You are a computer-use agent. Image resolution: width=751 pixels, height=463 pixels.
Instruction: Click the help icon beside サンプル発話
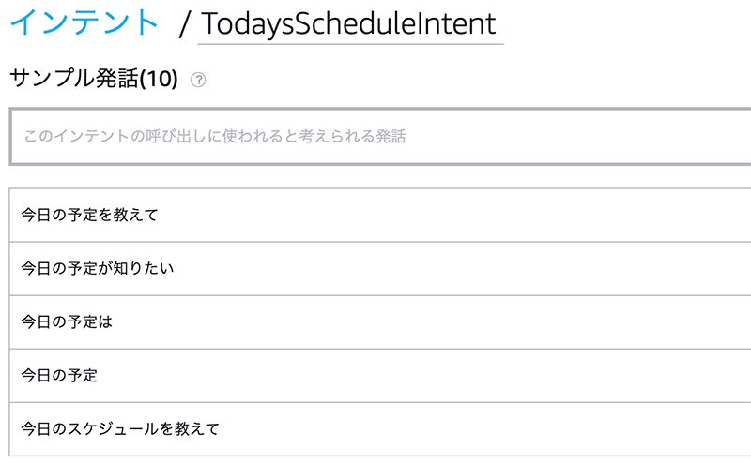point(198,80)
